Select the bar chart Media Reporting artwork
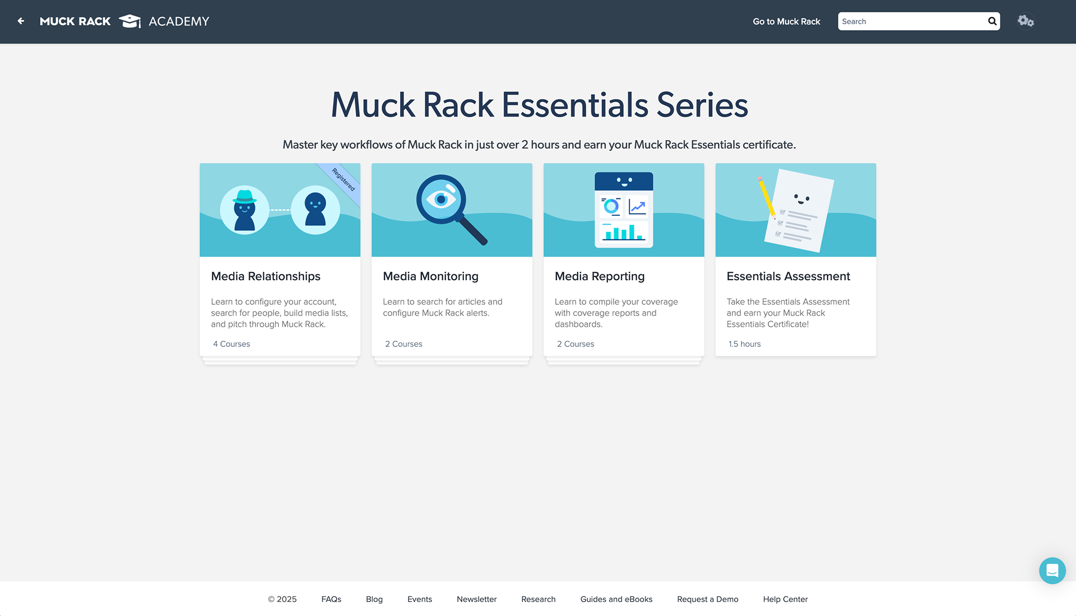 623,210
